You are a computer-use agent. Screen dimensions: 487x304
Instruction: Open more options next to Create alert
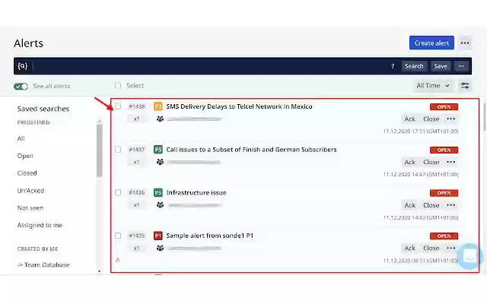click(x=465, y=43)
